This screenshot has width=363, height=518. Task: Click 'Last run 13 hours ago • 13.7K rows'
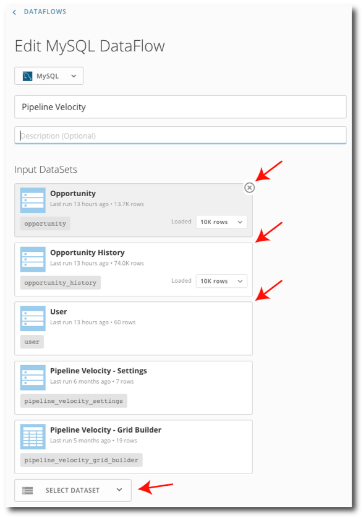coord(97,204)
